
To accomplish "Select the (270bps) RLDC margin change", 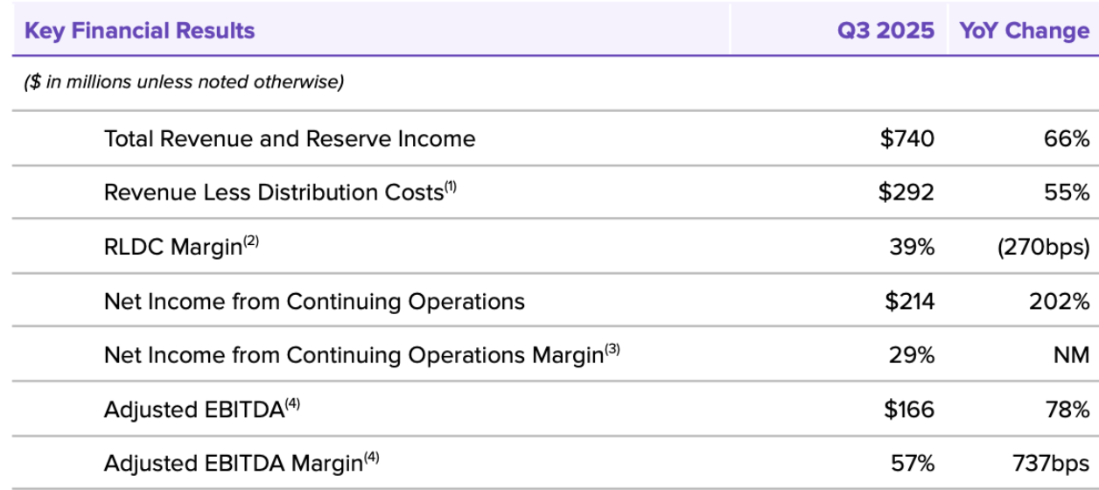I will tap(1043, 247).
